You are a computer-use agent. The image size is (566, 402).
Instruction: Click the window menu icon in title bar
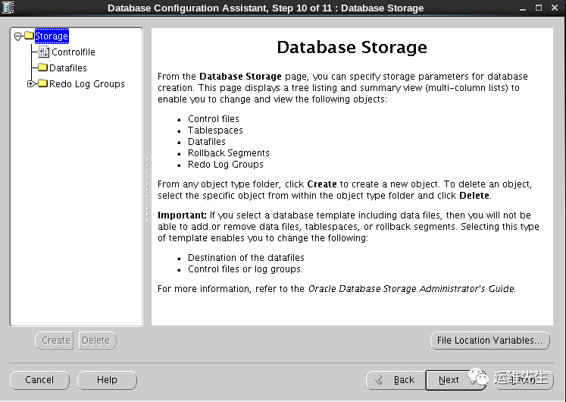tap(8, 8)
